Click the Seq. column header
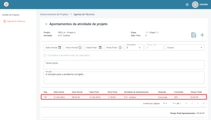Screen dimensions: 211x120 pyautogui.click(x=46, y=92)
